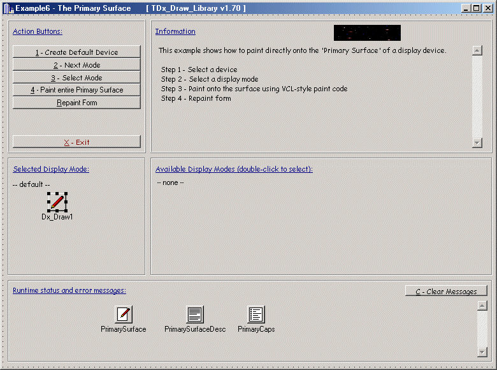The width and height of the screenshot is (497, 370).
Task: Select the PrimarySurfaceDesc component icon
Action: [x=195, y=314]
